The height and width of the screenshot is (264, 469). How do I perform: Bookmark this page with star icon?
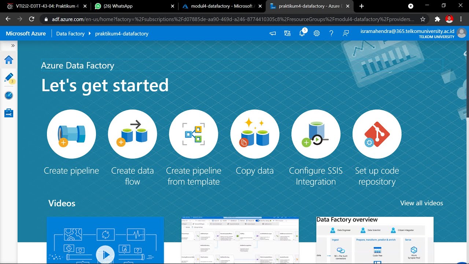click(x=423, y=19)
